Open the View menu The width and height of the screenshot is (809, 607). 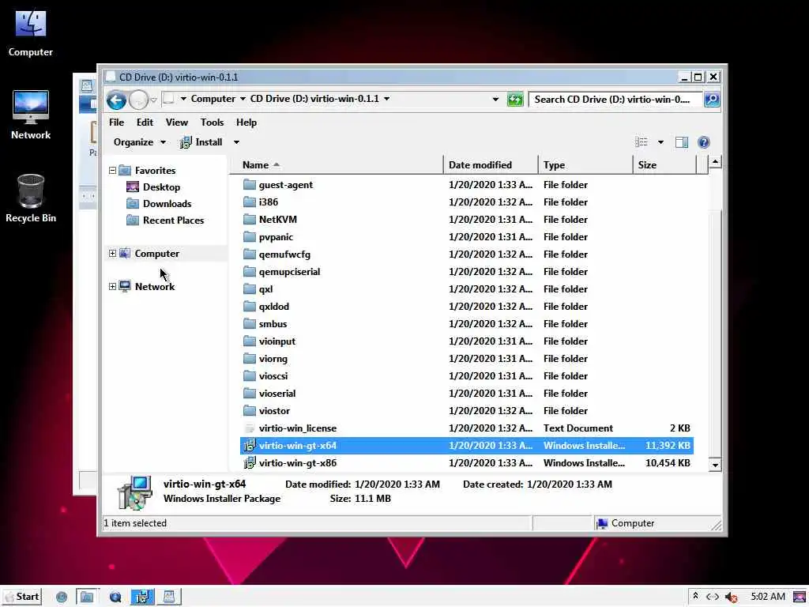176,123
